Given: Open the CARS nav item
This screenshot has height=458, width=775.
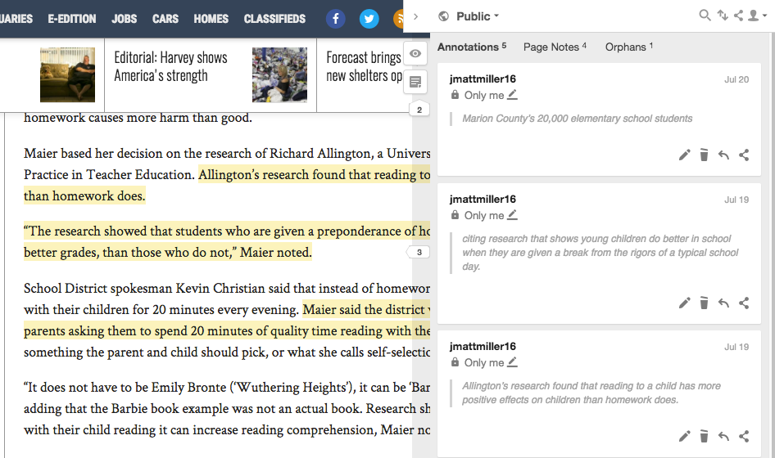Looking at the screenshot, I should tap(165, 19).
